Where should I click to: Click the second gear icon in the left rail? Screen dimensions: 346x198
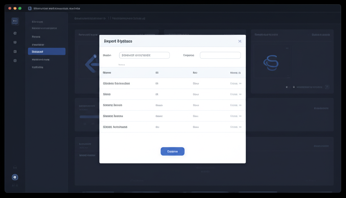click(15, 42)
